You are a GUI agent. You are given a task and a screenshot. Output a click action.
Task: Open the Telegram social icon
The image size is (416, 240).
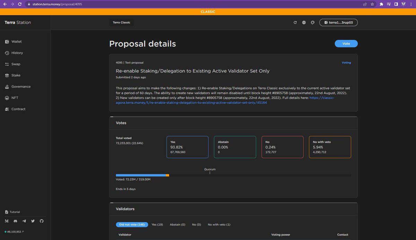point(24,221)
